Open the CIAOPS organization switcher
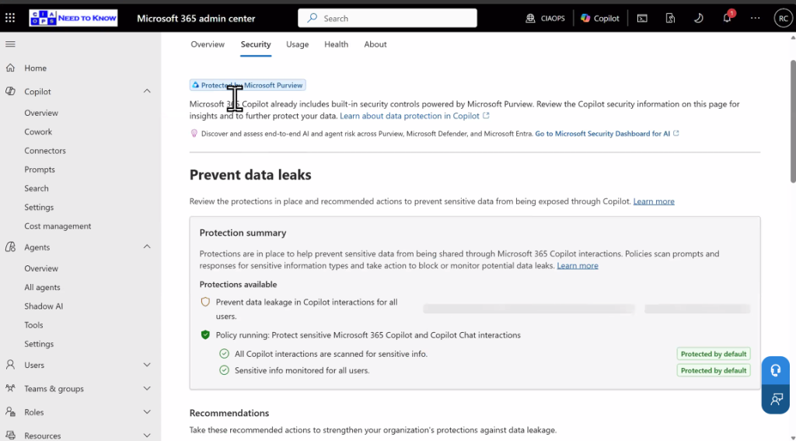 (545, 19)
